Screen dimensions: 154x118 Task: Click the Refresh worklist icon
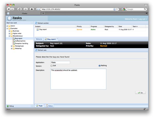tap(36, 23)
